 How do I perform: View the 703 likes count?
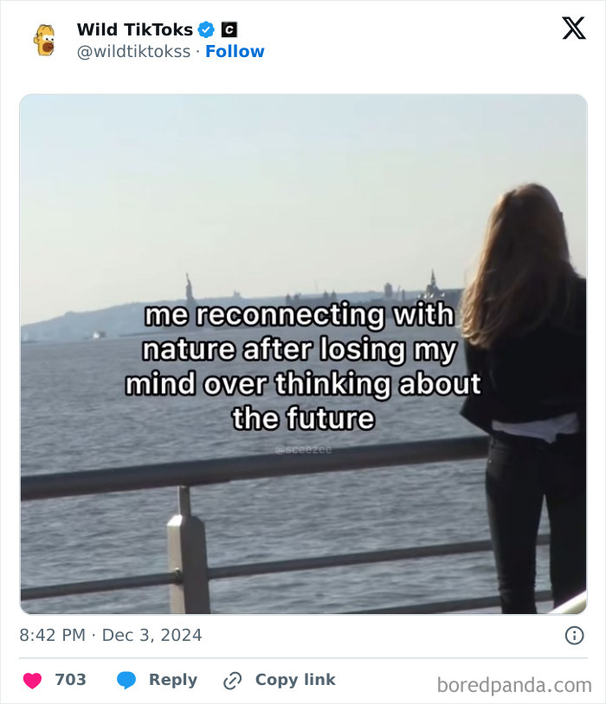(69, 680)
